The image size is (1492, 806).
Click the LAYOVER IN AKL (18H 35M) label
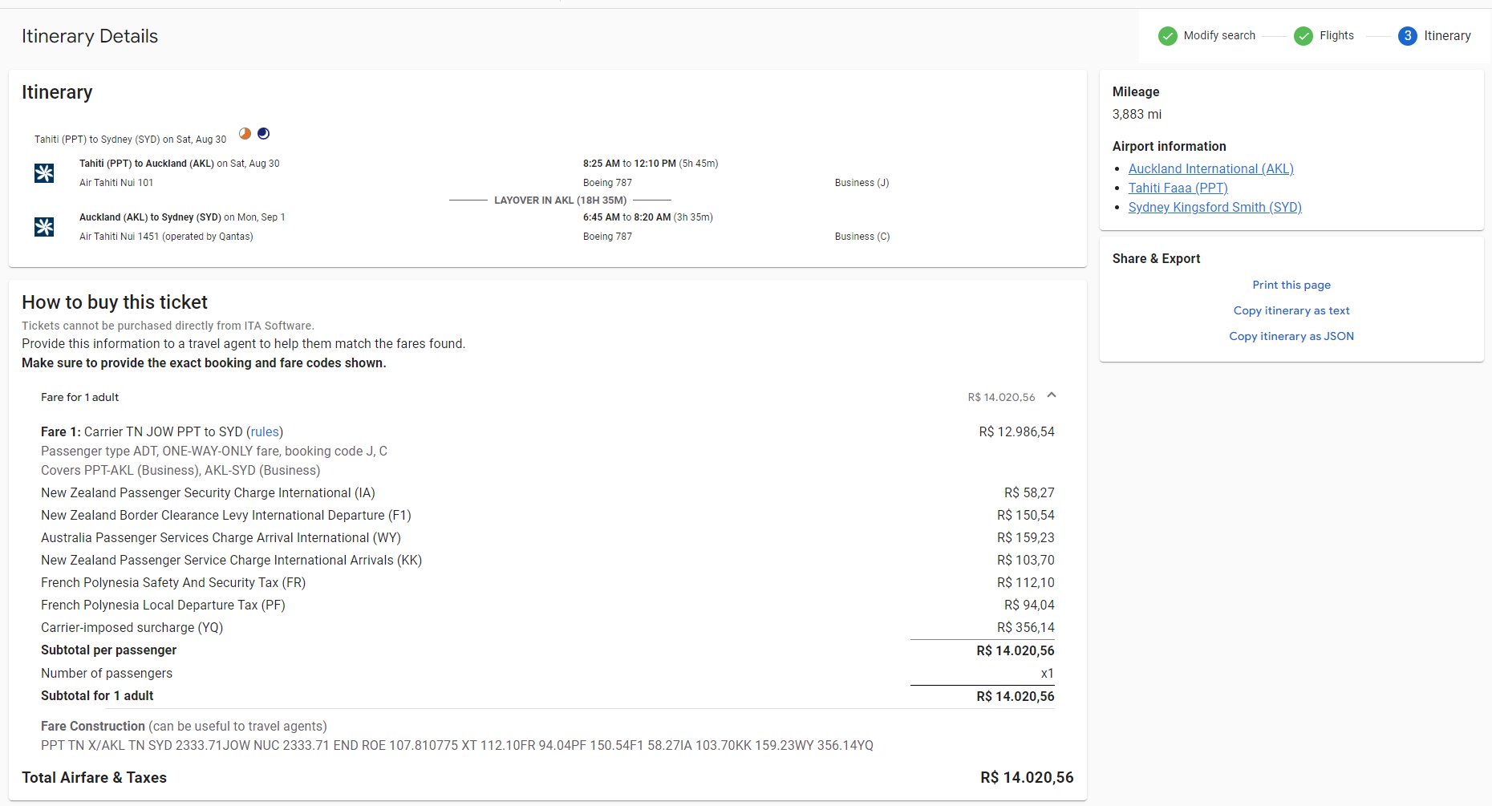coord(560,200)
